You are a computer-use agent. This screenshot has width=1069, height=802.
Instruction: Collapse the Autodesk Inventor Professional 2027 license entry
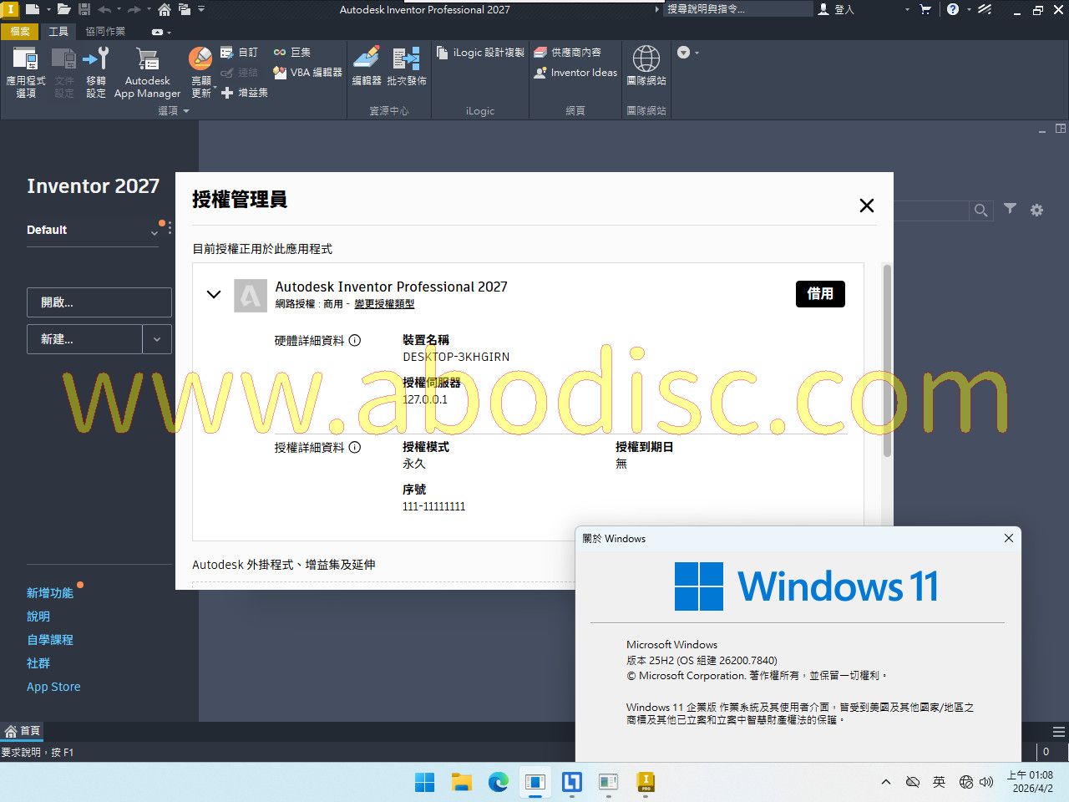pos(214,294)
